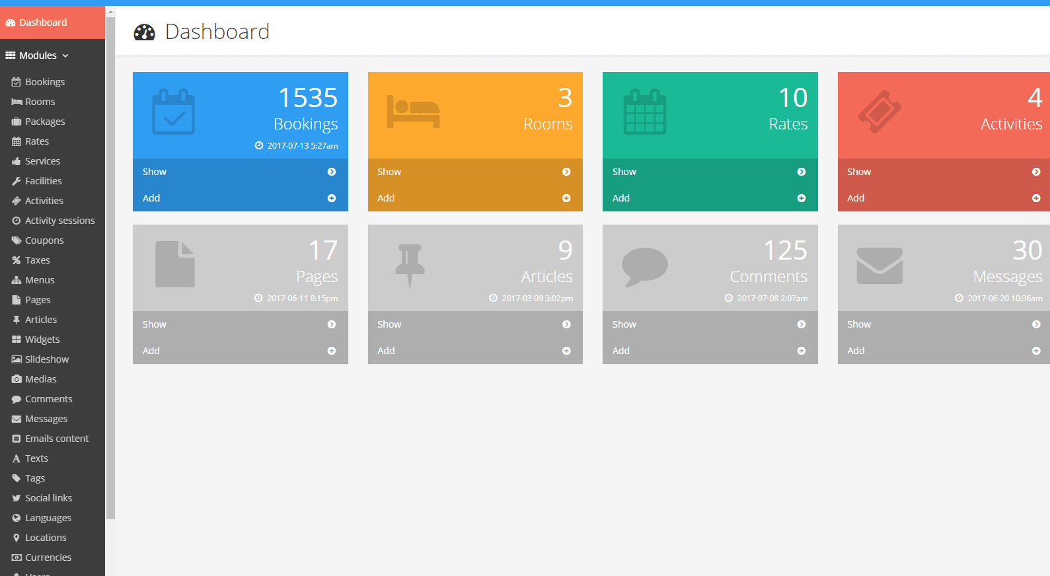
Task: Click Show text in Bookings card
Action: [x=155, y=172]
